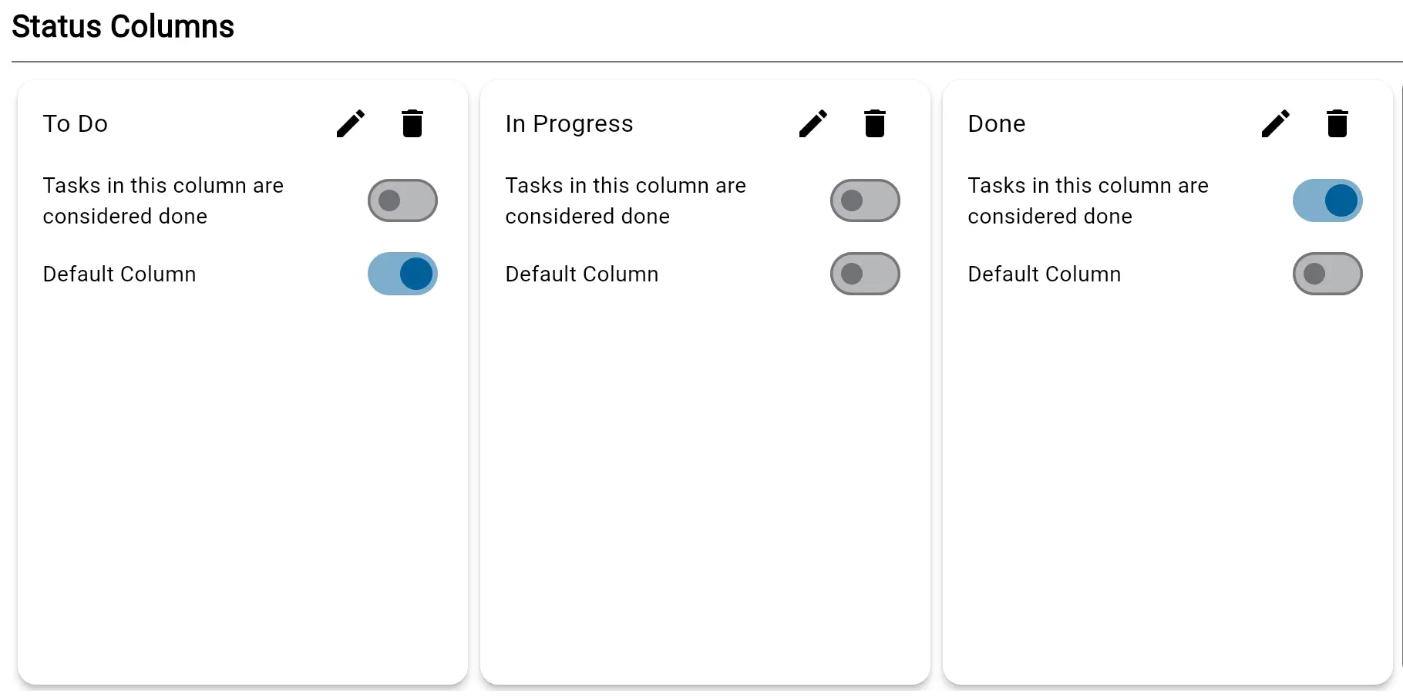This screenshot has height=697, width=1403.
Task: Toggle Default Column switch in Done card
Action: click(1327, 274)
